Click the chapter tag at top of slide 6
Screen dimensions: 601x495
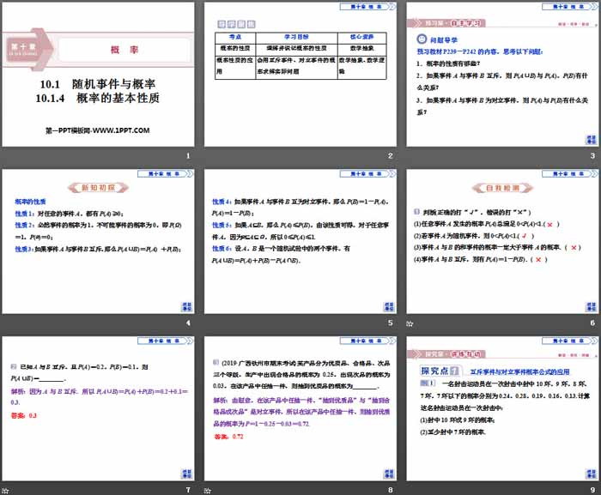569,174
